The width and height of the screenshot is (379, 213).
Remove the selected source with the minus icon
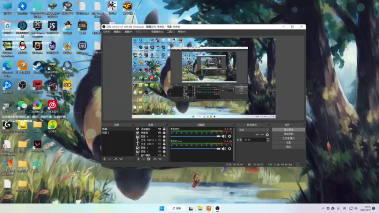(x=144, y=159)
